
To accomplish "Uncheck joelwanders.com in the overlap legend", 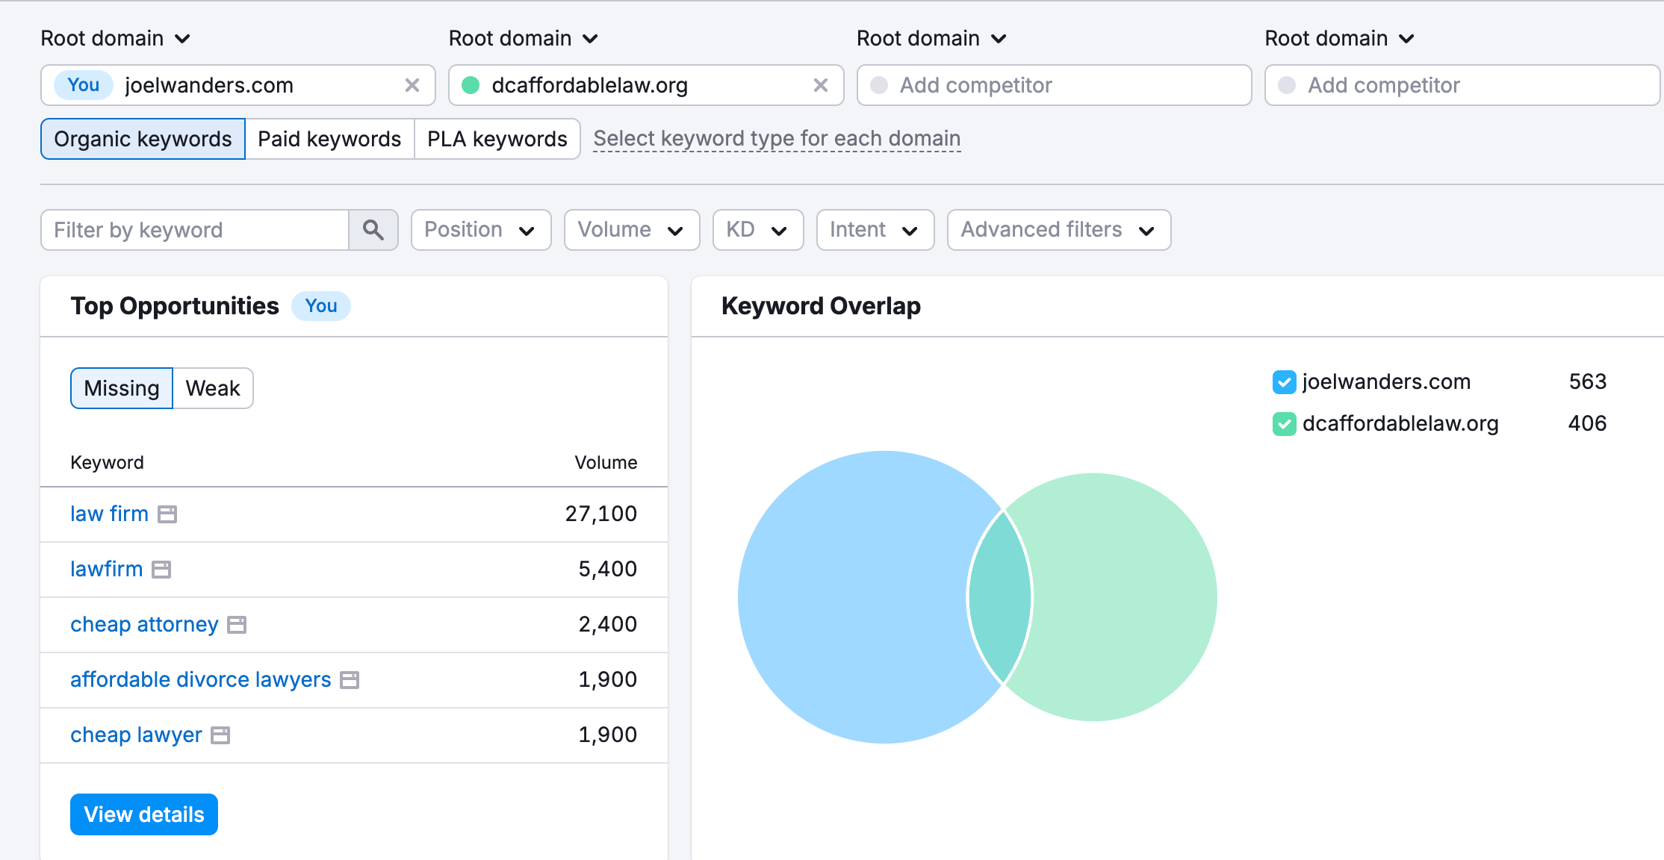I will click(1284, 382).
